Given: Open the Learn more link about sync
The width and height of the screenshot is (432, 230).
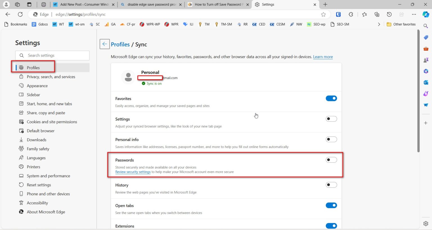Looking at the screenshot, I should click(323, 57).
